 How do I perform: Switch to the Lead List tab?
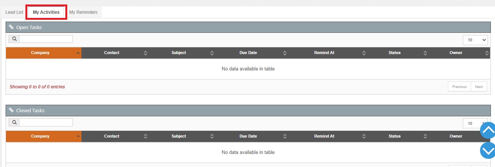(15, 12)
